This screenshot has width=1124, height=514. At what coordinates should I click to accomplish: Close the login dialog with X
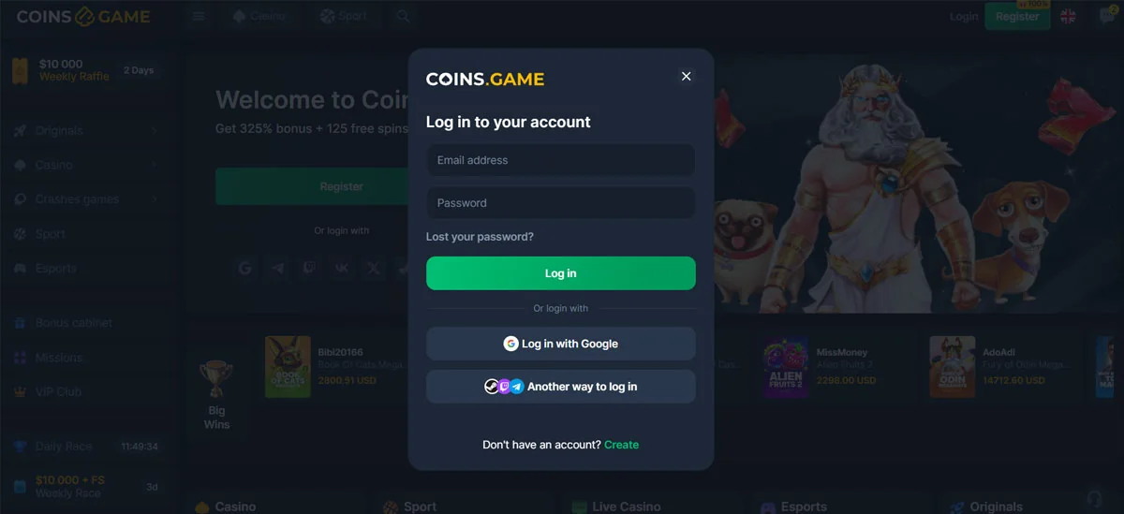(x=686, y=77)
